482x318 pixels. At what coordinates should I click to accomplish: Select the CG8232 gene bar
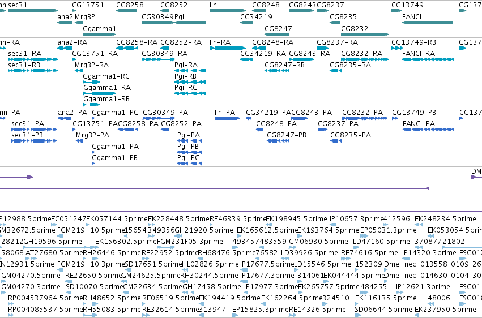point(365,35)
